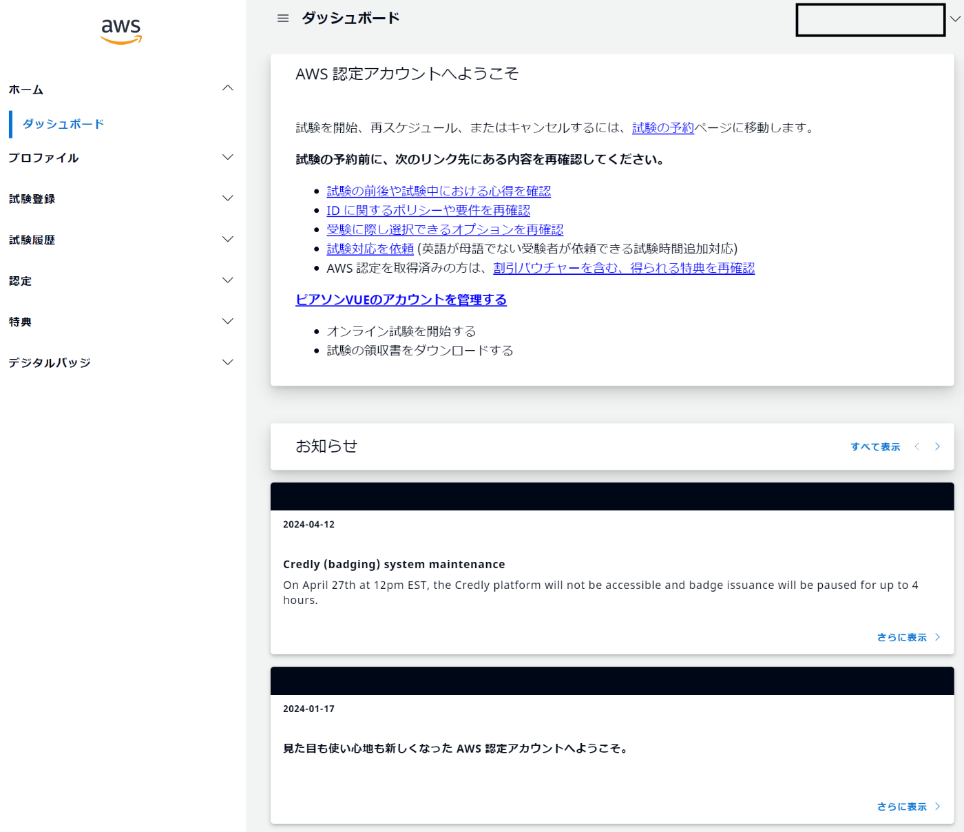Click the オンライン試験を開始する bullet text
964x832 pixels.
401,331
